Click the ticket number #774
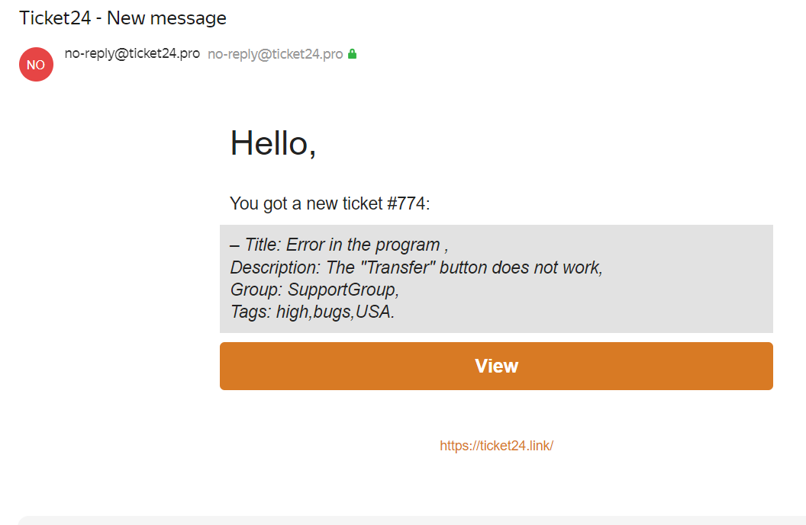 408,203
